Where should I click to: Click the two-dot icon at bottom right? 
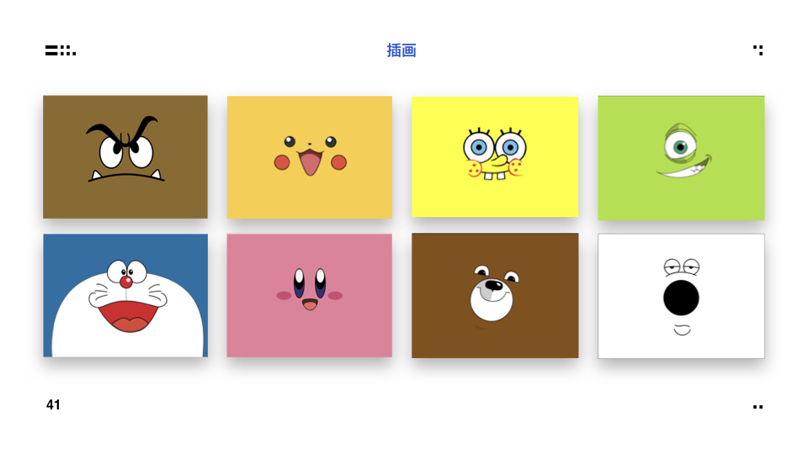pos(757,407)
